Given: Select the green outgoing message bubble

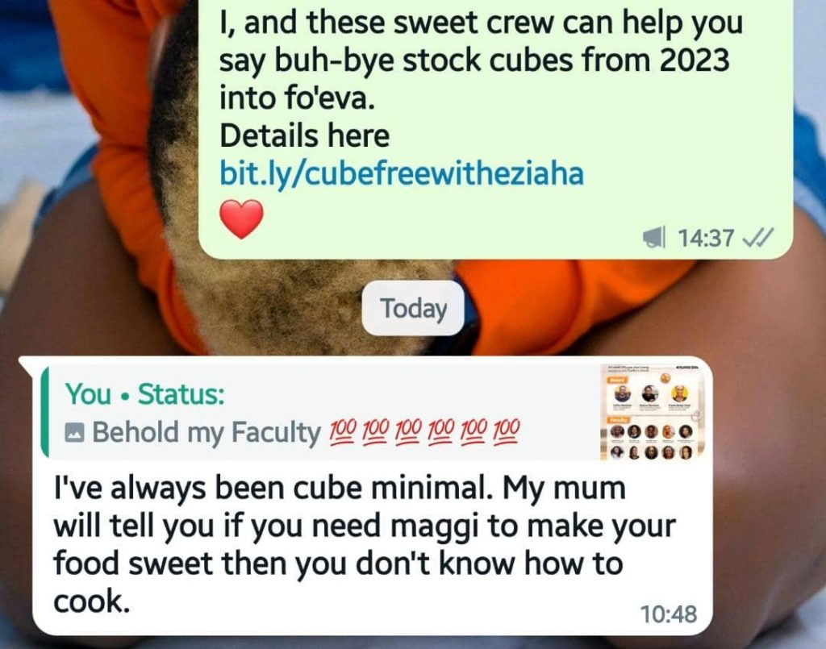Looking at the screenshot, I should pyautogui.click(x=495, y=129).
